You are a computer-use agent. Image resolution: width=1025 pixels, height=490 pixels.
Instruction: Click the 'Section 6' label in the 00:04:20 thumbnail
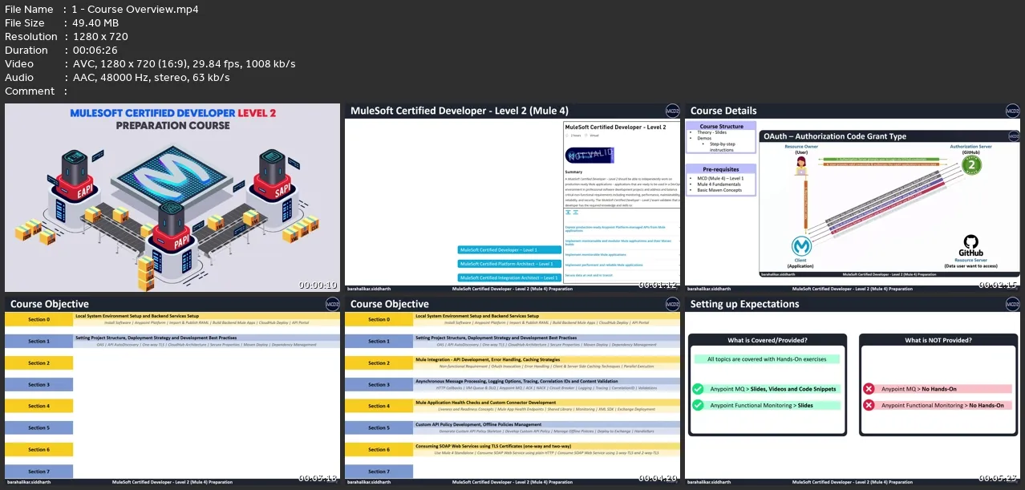pyautogui.click(x=379, y=450)
